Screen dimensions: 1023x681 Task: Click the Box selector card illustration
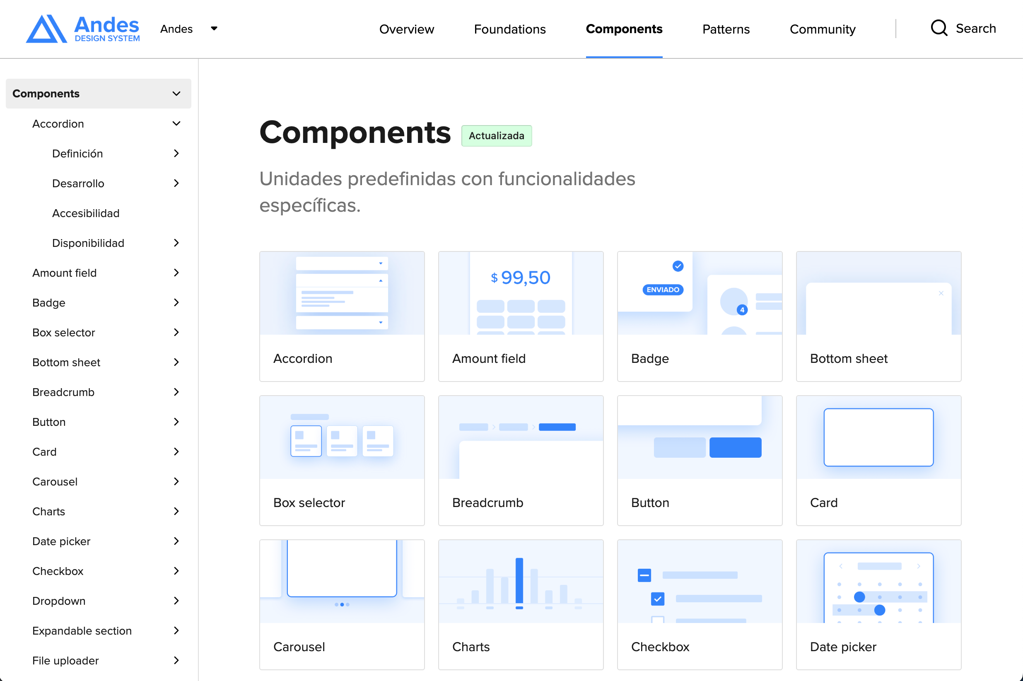pyautogui.click(x=342, y=437)
